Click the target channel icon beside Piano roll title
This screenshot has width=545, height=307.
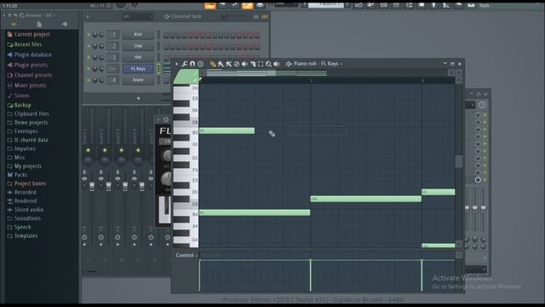tap(289, 64)
